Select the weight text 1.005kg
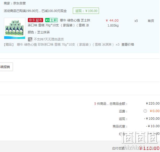This screenshot has width=160, height=152. click(113, 26)
